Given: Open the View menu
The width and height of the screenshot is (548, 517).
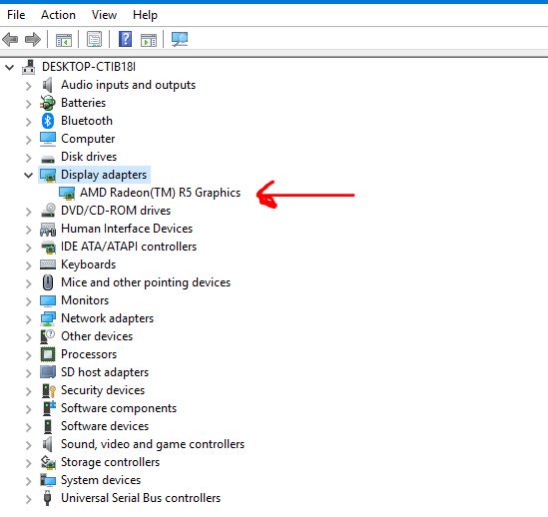Looking at the screenshot, I should (104, 15).
